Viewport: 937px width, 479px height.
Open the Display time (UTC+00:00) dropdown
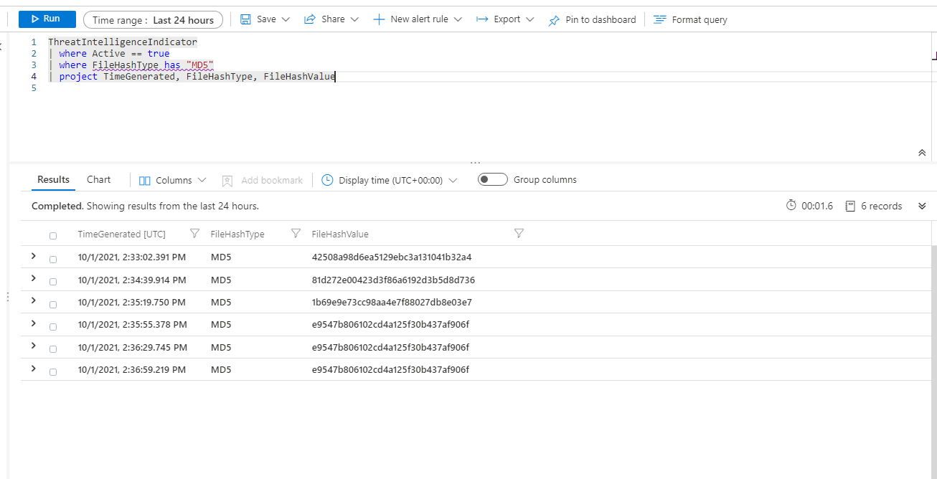(x=389, y=180)
